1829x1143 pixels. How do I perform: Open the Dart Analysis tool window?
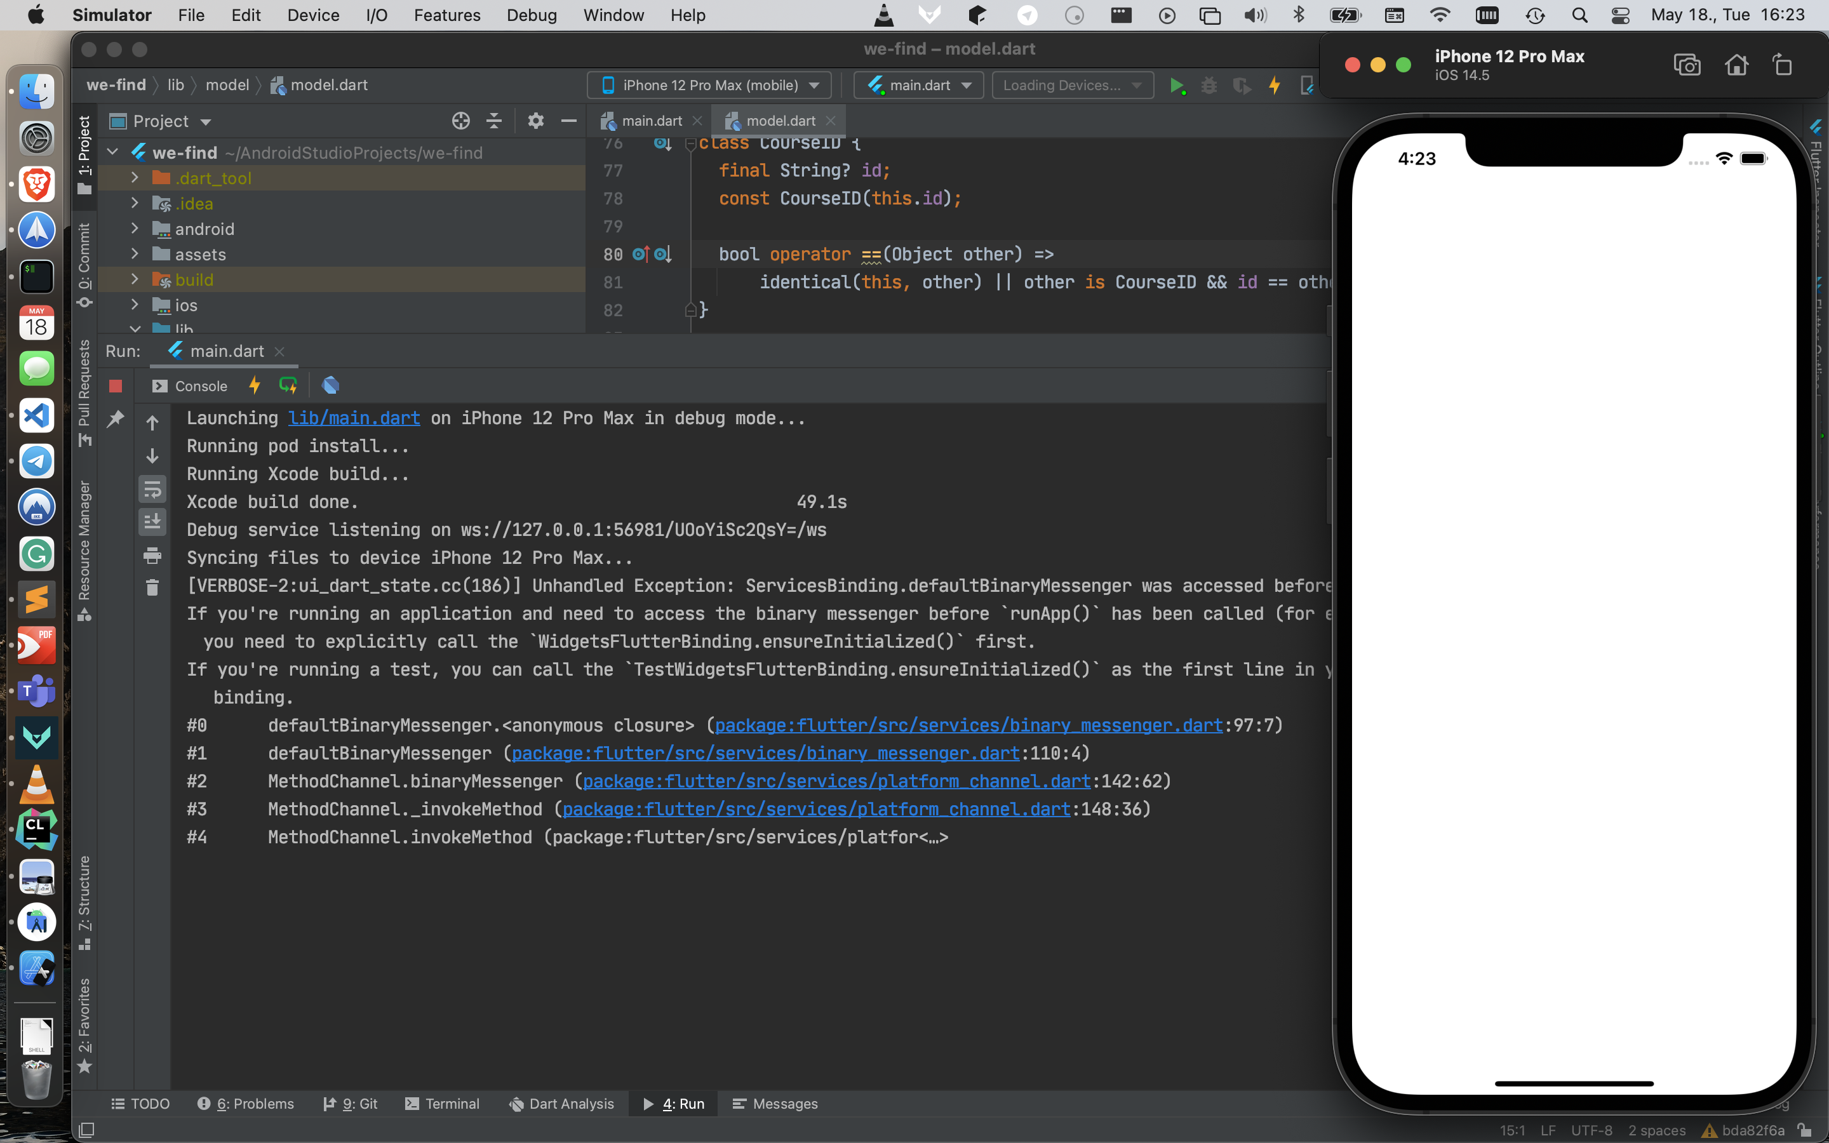tap(561, 1104)
